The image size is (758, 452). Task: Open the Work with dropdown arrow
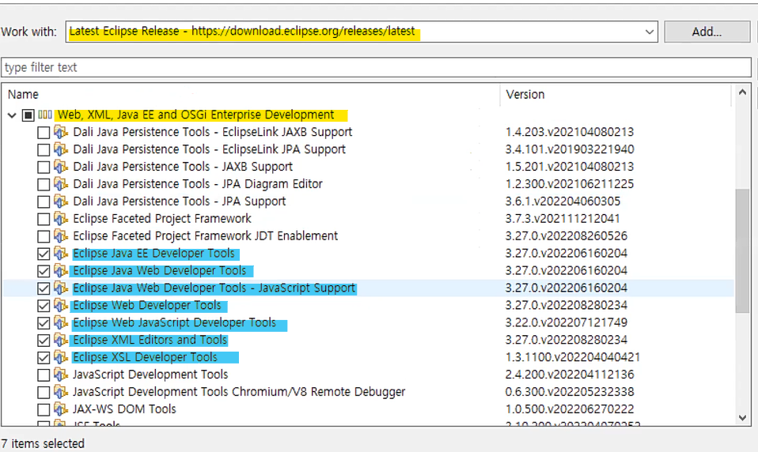click(650, 32)
